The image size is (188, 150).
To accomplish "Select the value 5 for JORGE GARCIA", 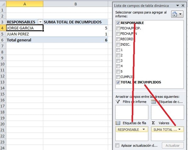I will click(76, 28).
